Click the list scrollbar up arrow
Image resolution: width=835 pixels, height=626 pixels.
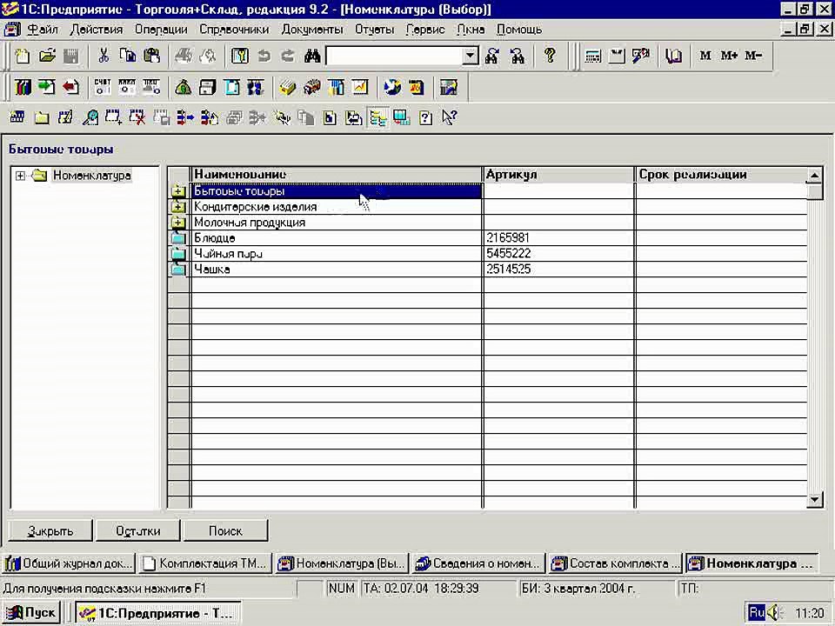click(815, 175)
